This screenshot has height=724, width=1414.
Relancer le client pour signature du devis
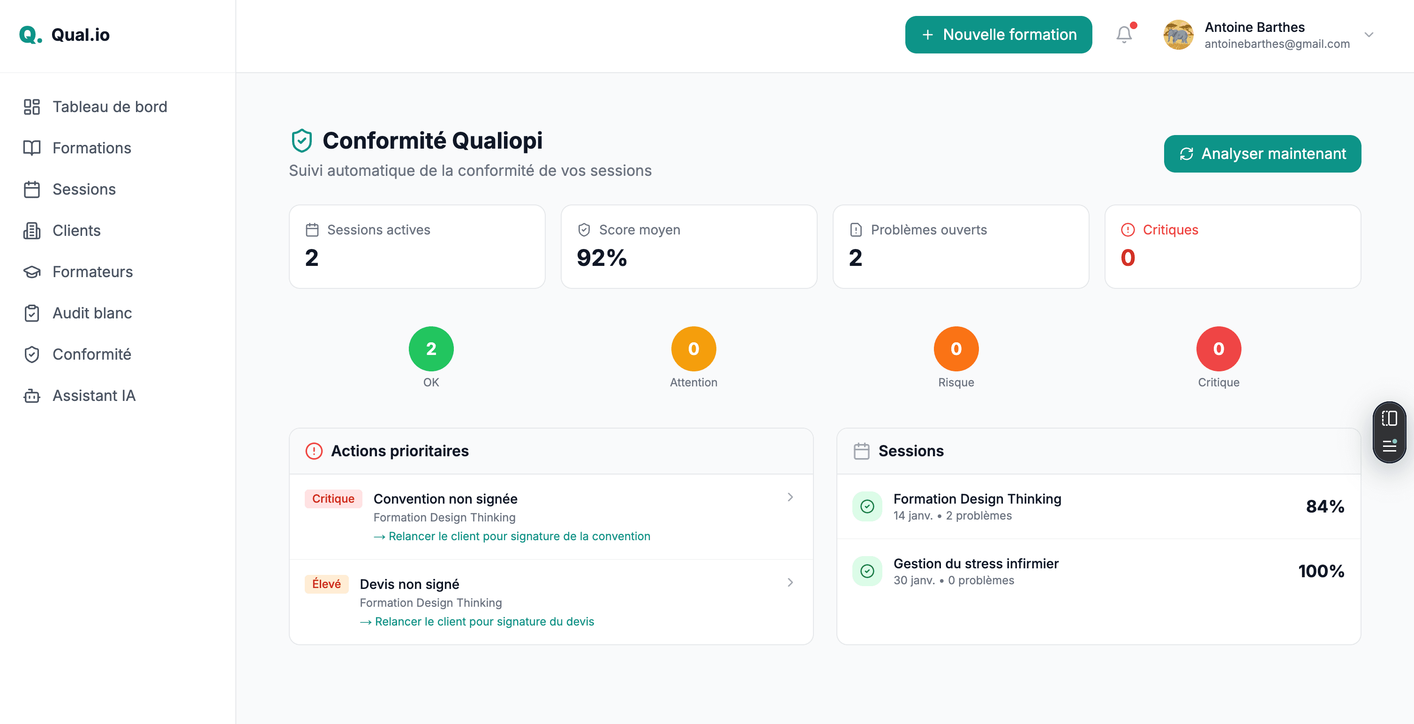click(x=477, y=621)
